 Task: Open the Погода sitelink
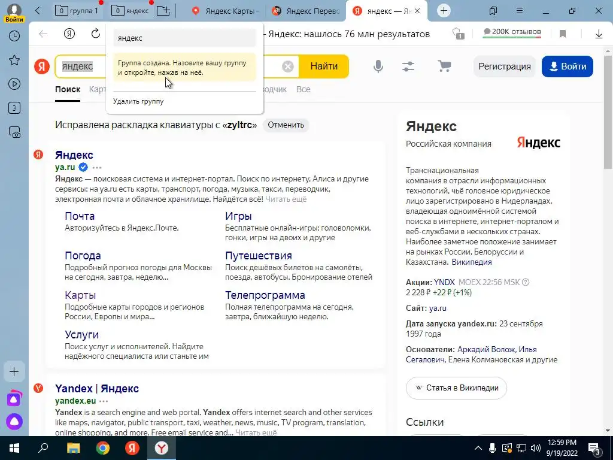point(83,255)
